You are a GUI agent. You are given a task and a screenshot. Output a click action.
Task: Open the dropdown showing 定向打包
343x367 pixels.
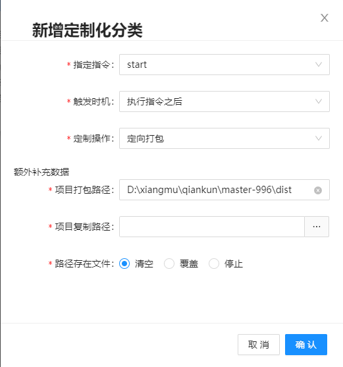(x=224, y=138)
